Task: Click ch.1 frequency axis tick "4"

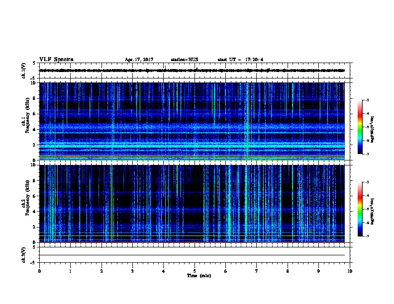Action: point(34,130)
